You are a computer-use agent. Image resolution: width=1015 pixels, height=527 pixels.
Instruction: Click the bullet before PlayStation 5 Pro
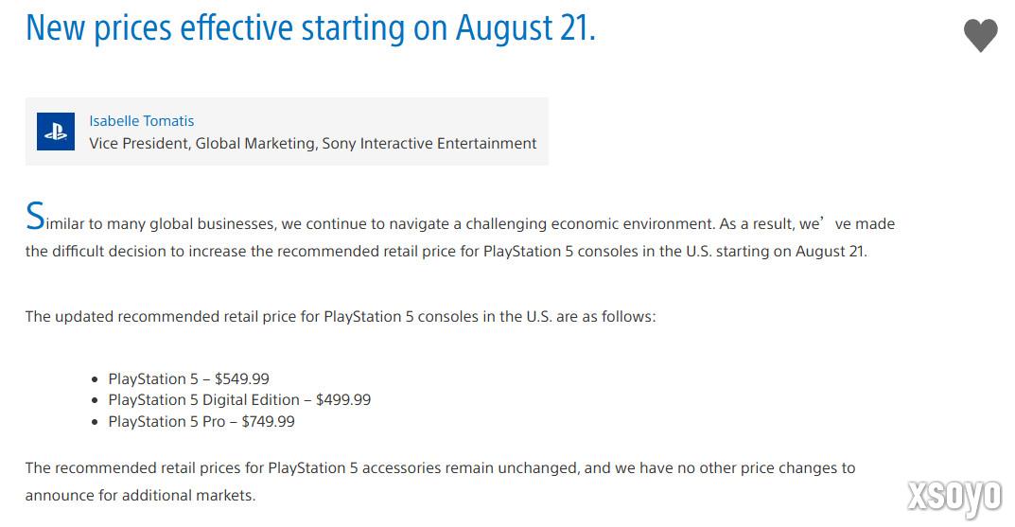click(96, 422)
